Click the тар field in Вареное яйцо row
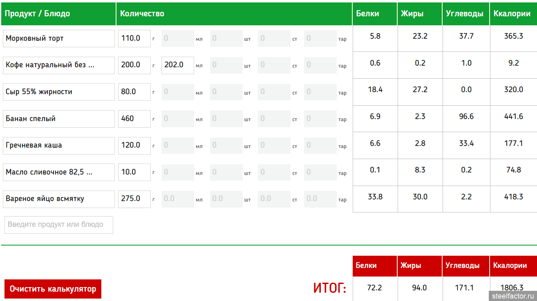 click(x=320, y=199)
